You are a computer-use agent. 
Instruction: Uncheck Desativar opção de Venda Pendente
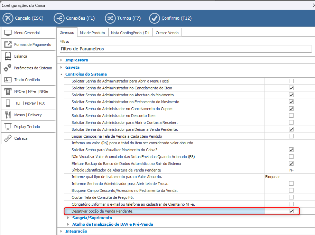click(291, 211)
